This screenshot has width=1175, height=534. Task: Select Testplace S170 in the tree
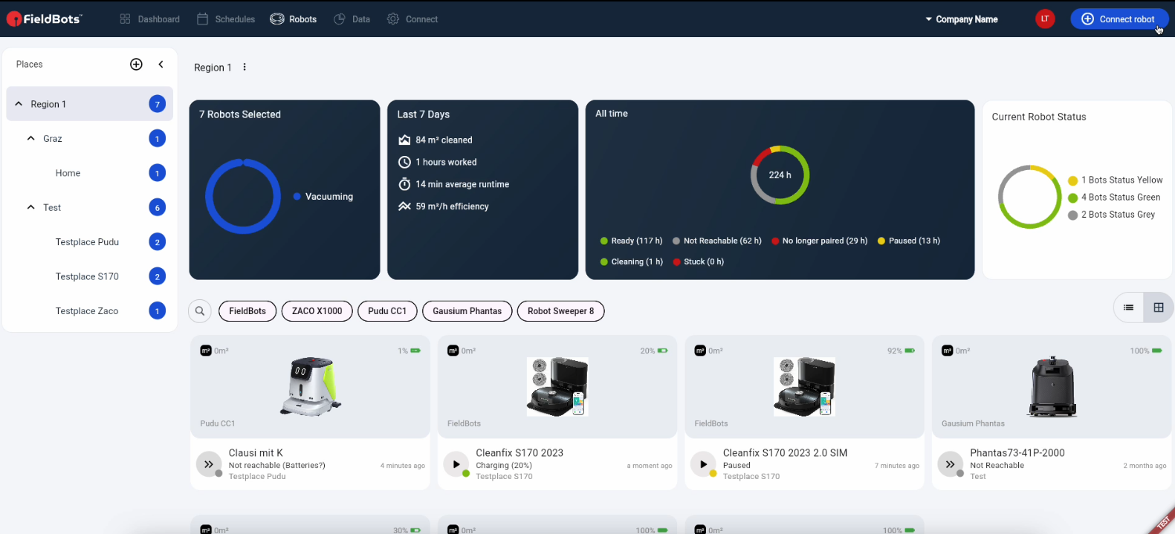tap(87, 276)
